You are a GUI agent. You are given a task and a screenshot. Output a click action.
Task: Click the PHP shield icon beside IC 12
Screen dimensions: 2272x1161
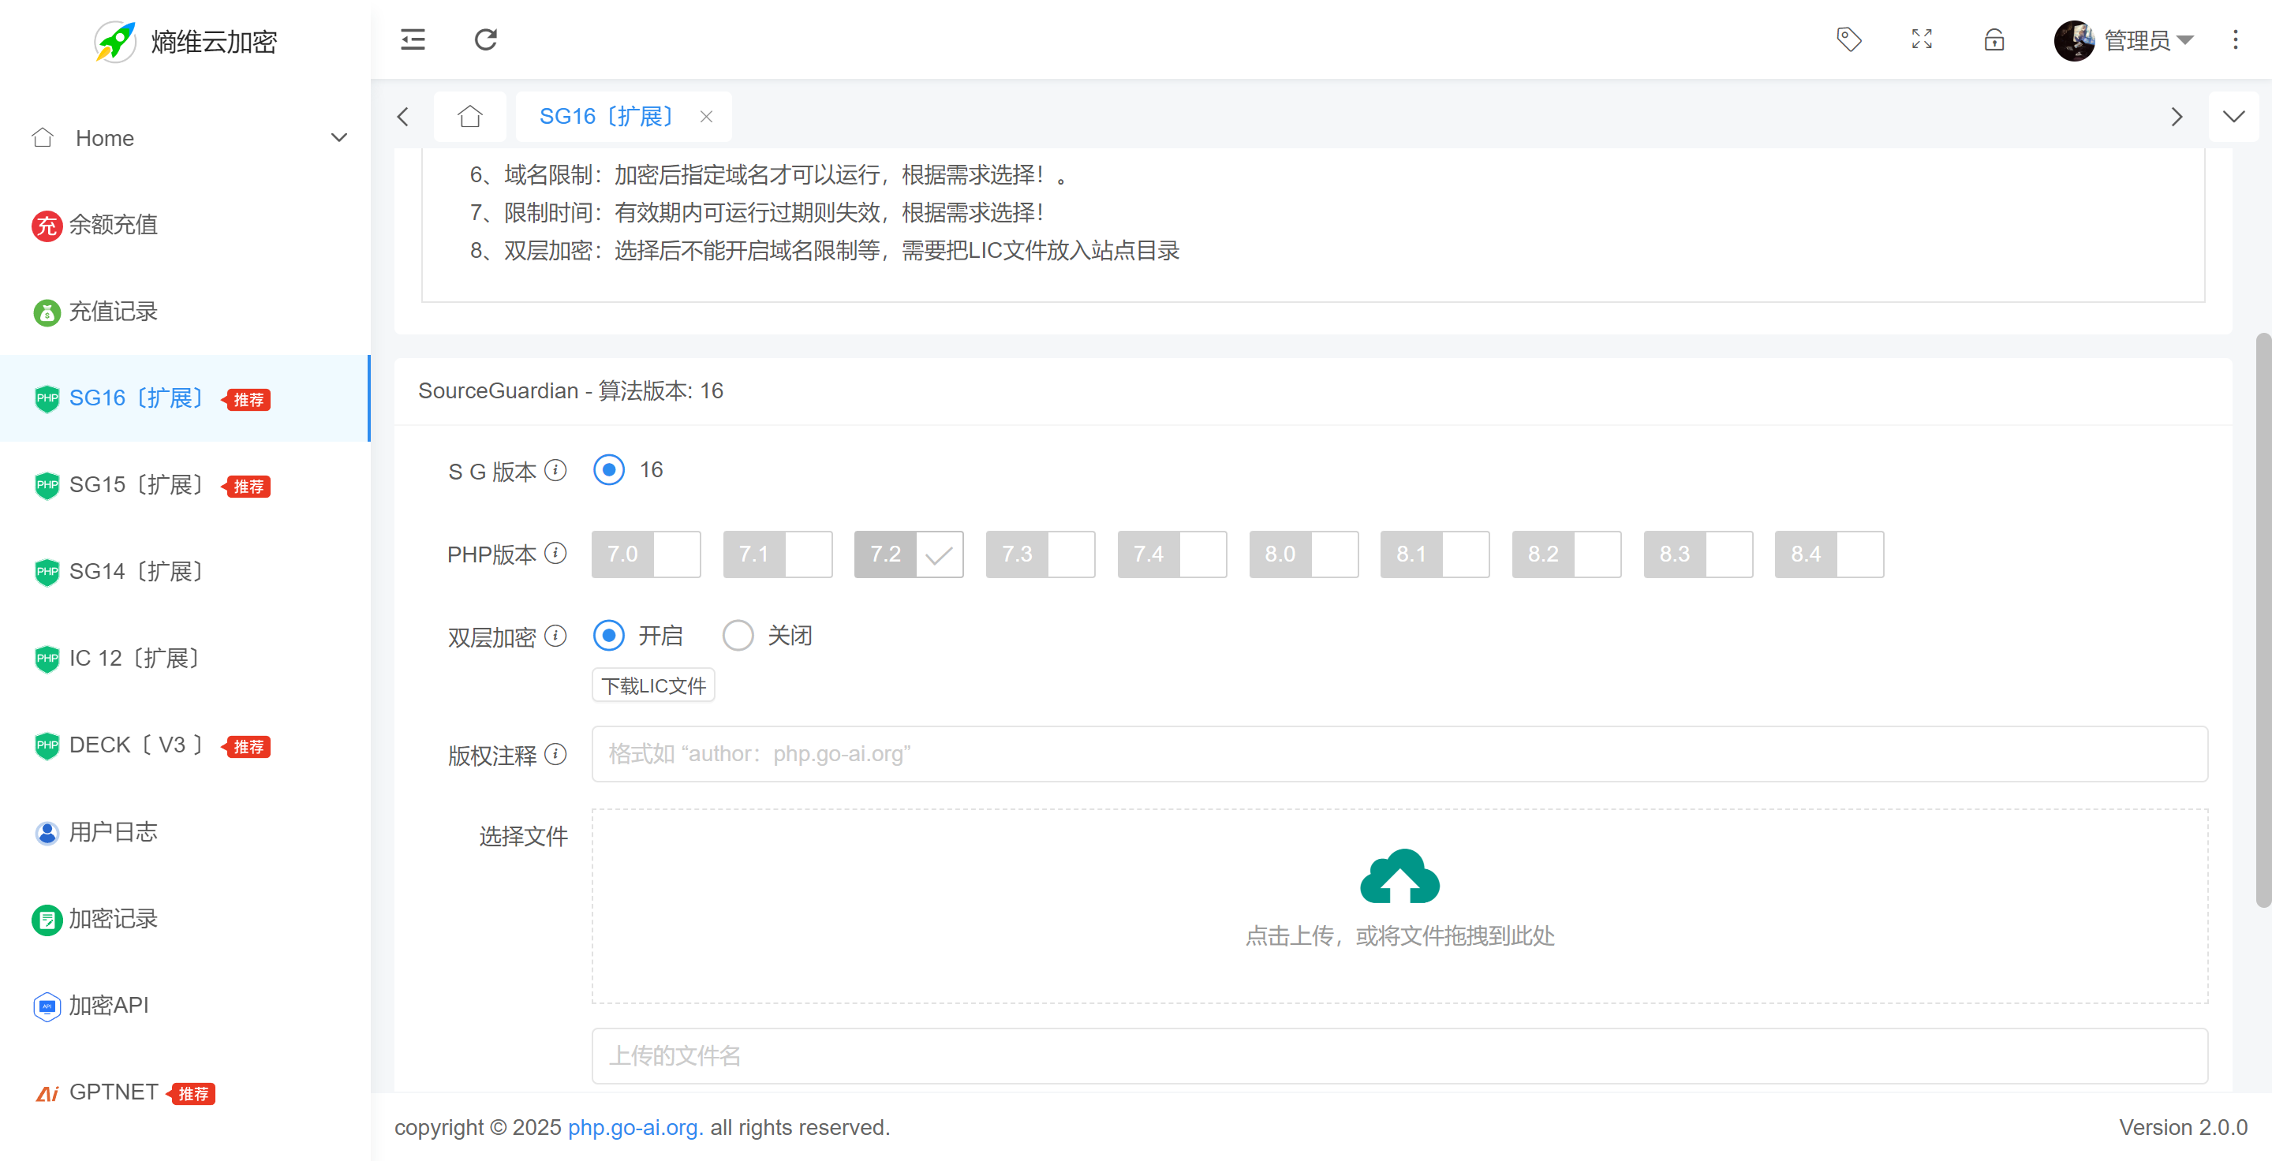click(x=47, y=659)
